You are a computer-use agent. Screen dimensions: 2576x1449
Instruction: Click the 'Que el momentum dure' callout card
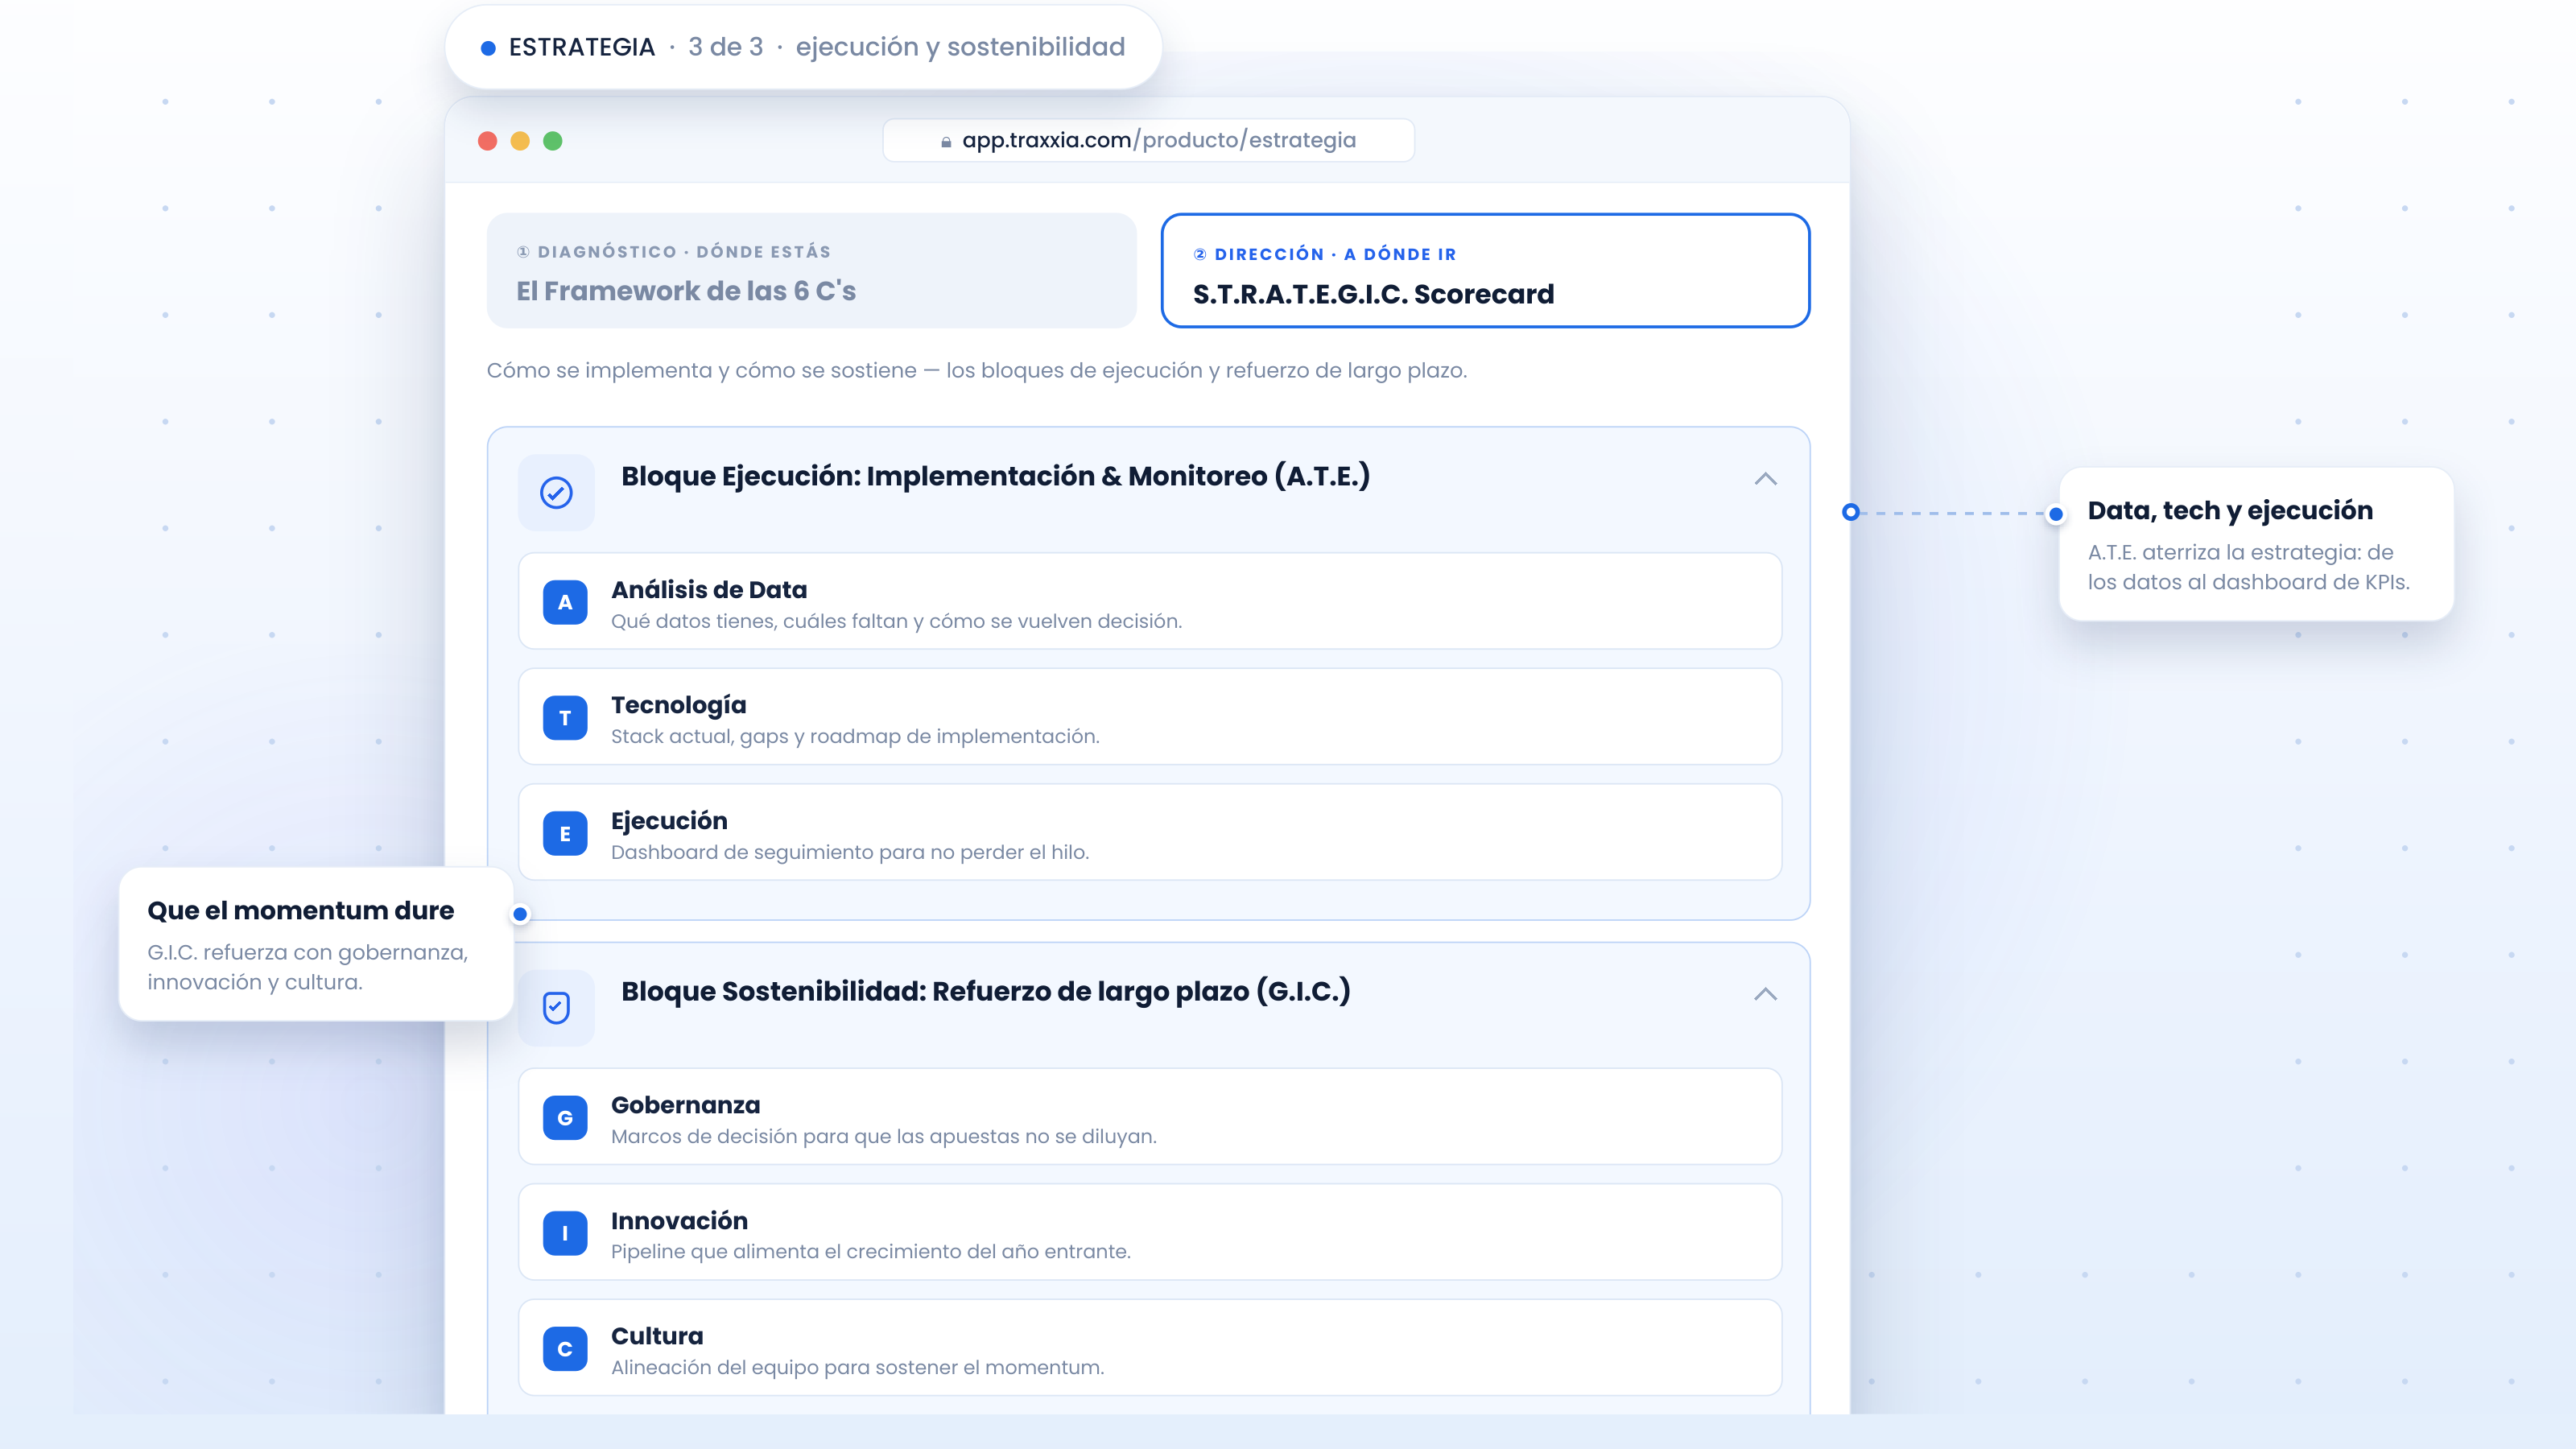pyautogui.click(x=316, y=944)
